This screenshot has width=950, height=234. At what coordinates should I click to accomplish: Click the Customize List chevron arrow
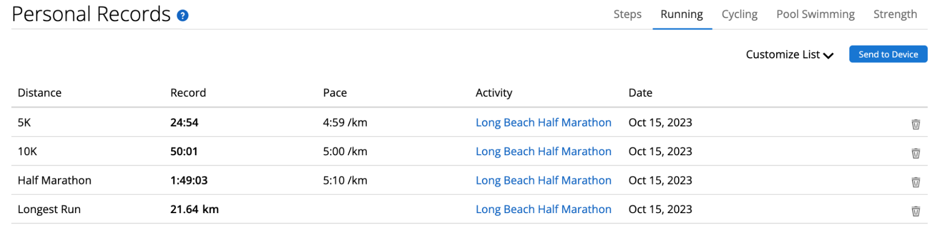(x=828, y=56)
